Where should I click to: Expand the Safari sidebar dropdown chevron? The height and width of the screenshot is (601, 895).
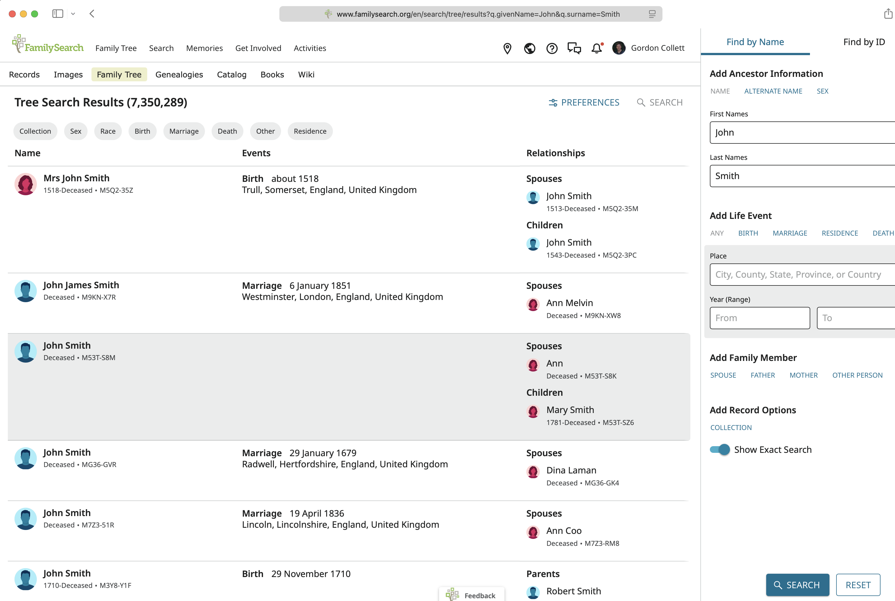pos(73,14)
